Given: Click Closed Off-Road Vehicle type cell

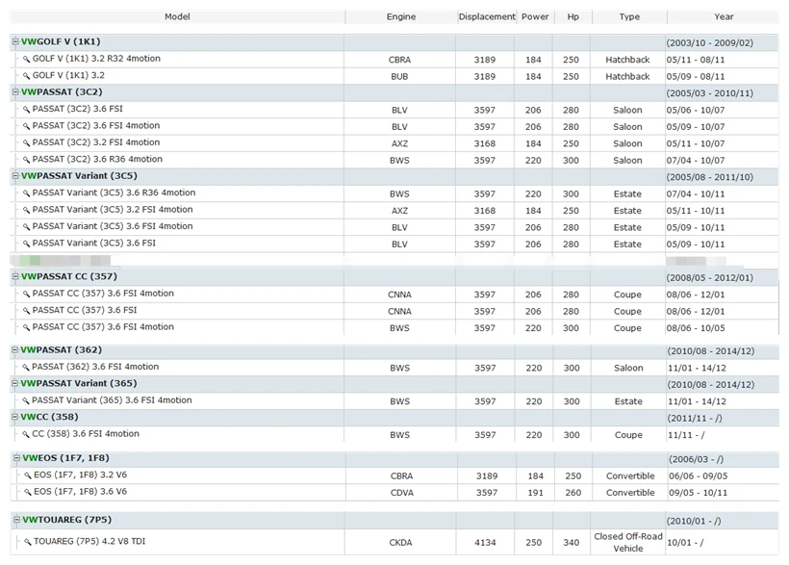Looking at the screenshot, I should point(628,542).
